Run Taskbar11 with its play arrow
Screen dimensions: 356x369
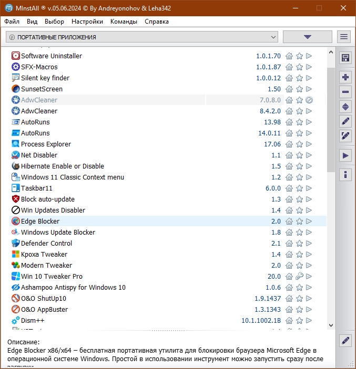click(x=309, y=188)
